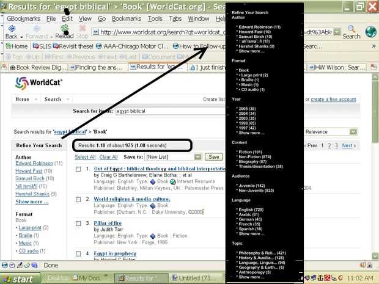This screenshot has width=379, height=284.
Task: Click the Back arrow icon
Action: pos(12,29)
